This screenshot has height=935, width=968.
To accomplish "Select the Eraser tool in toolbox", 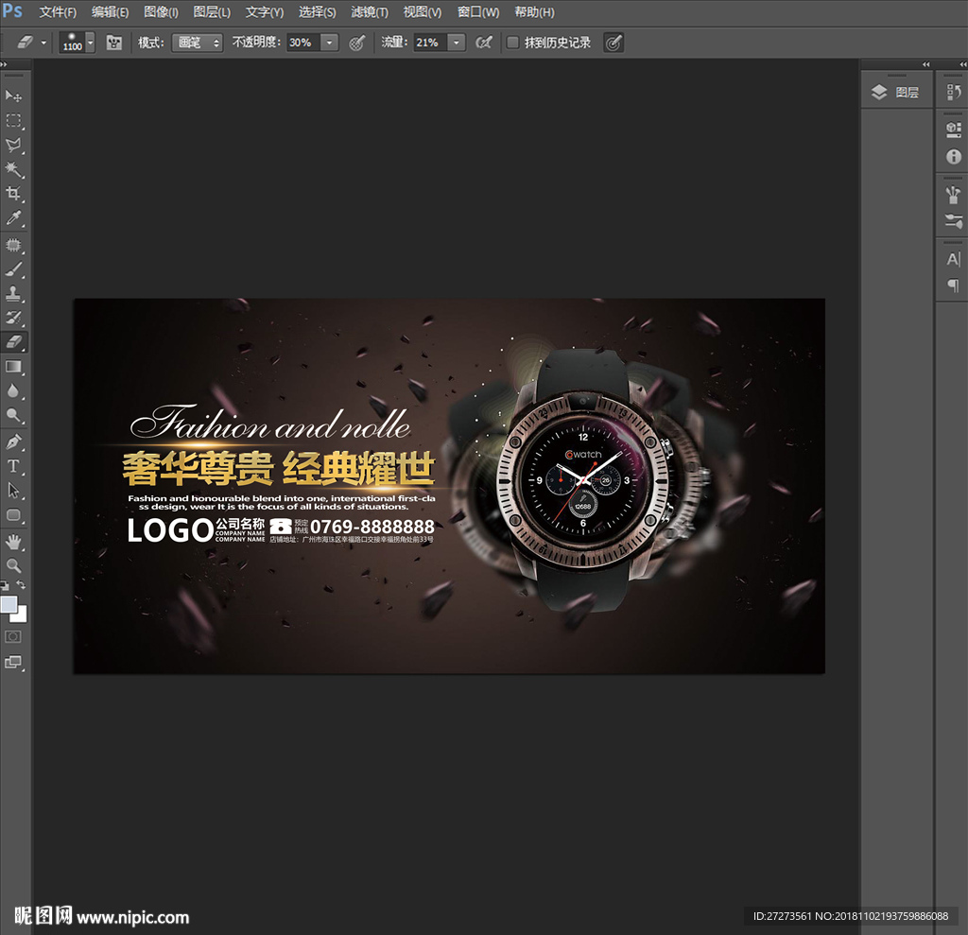I will [x=13, y=341].
